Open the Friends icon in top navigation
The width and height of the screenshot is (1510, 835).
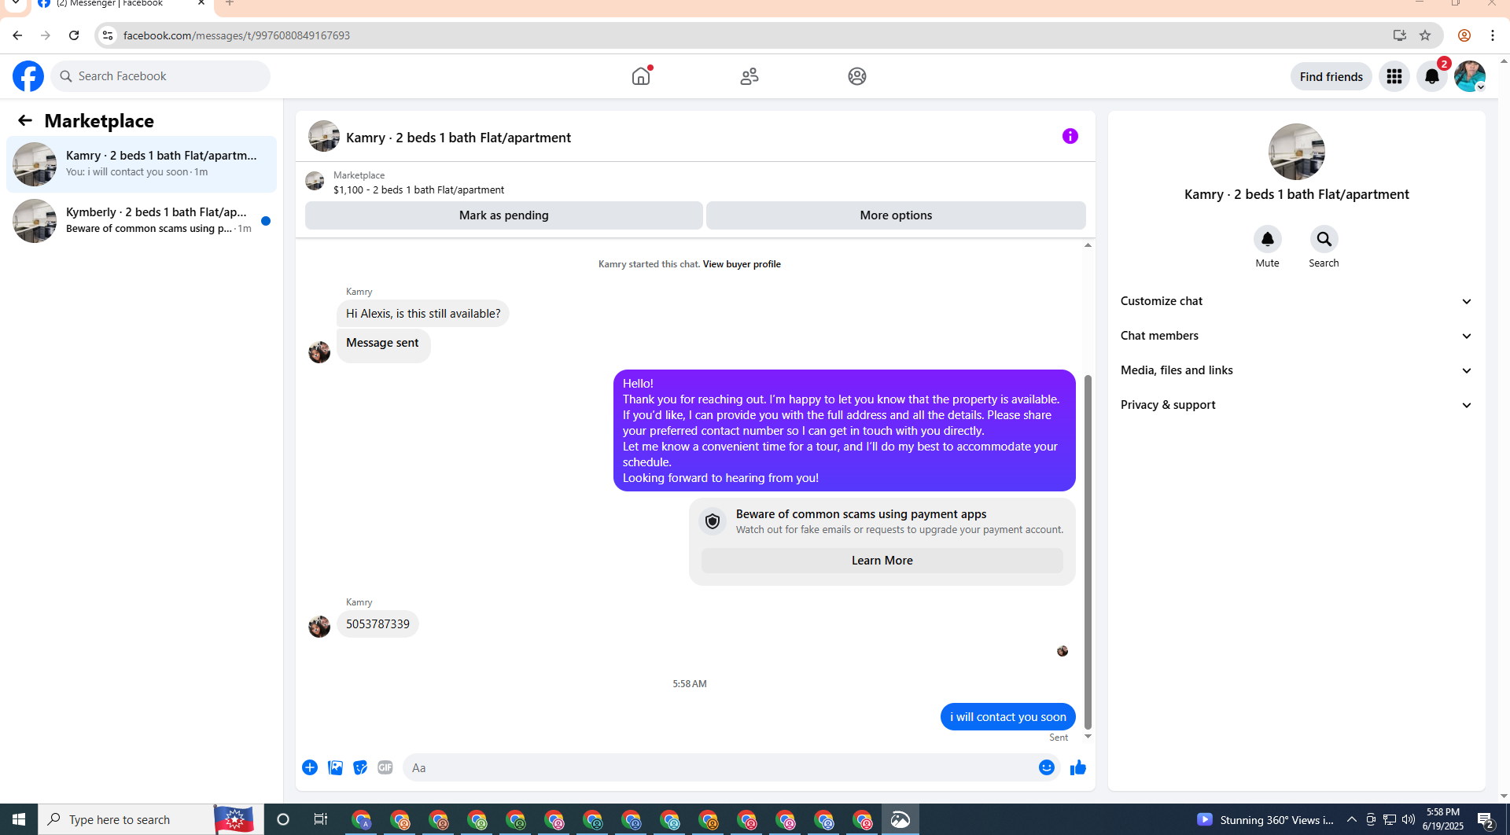click(x=749, y=76)
